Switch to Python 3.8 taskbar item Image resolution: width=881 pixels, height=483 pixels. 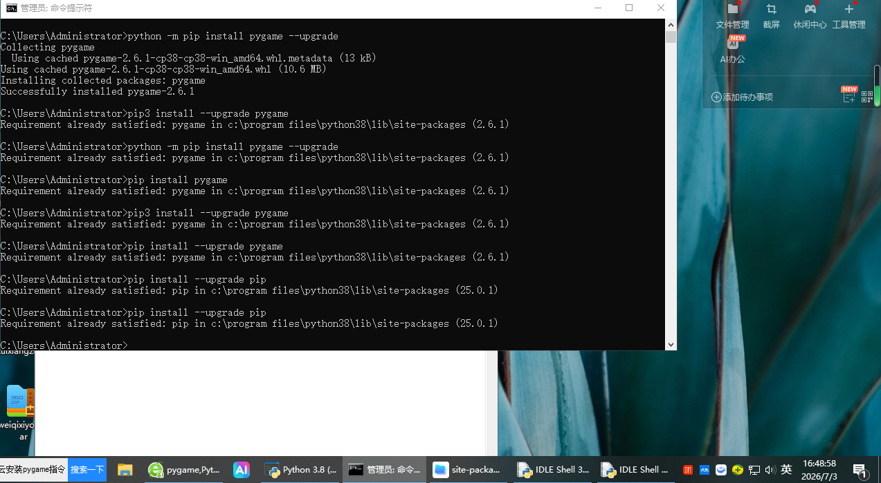pos(300,470)
